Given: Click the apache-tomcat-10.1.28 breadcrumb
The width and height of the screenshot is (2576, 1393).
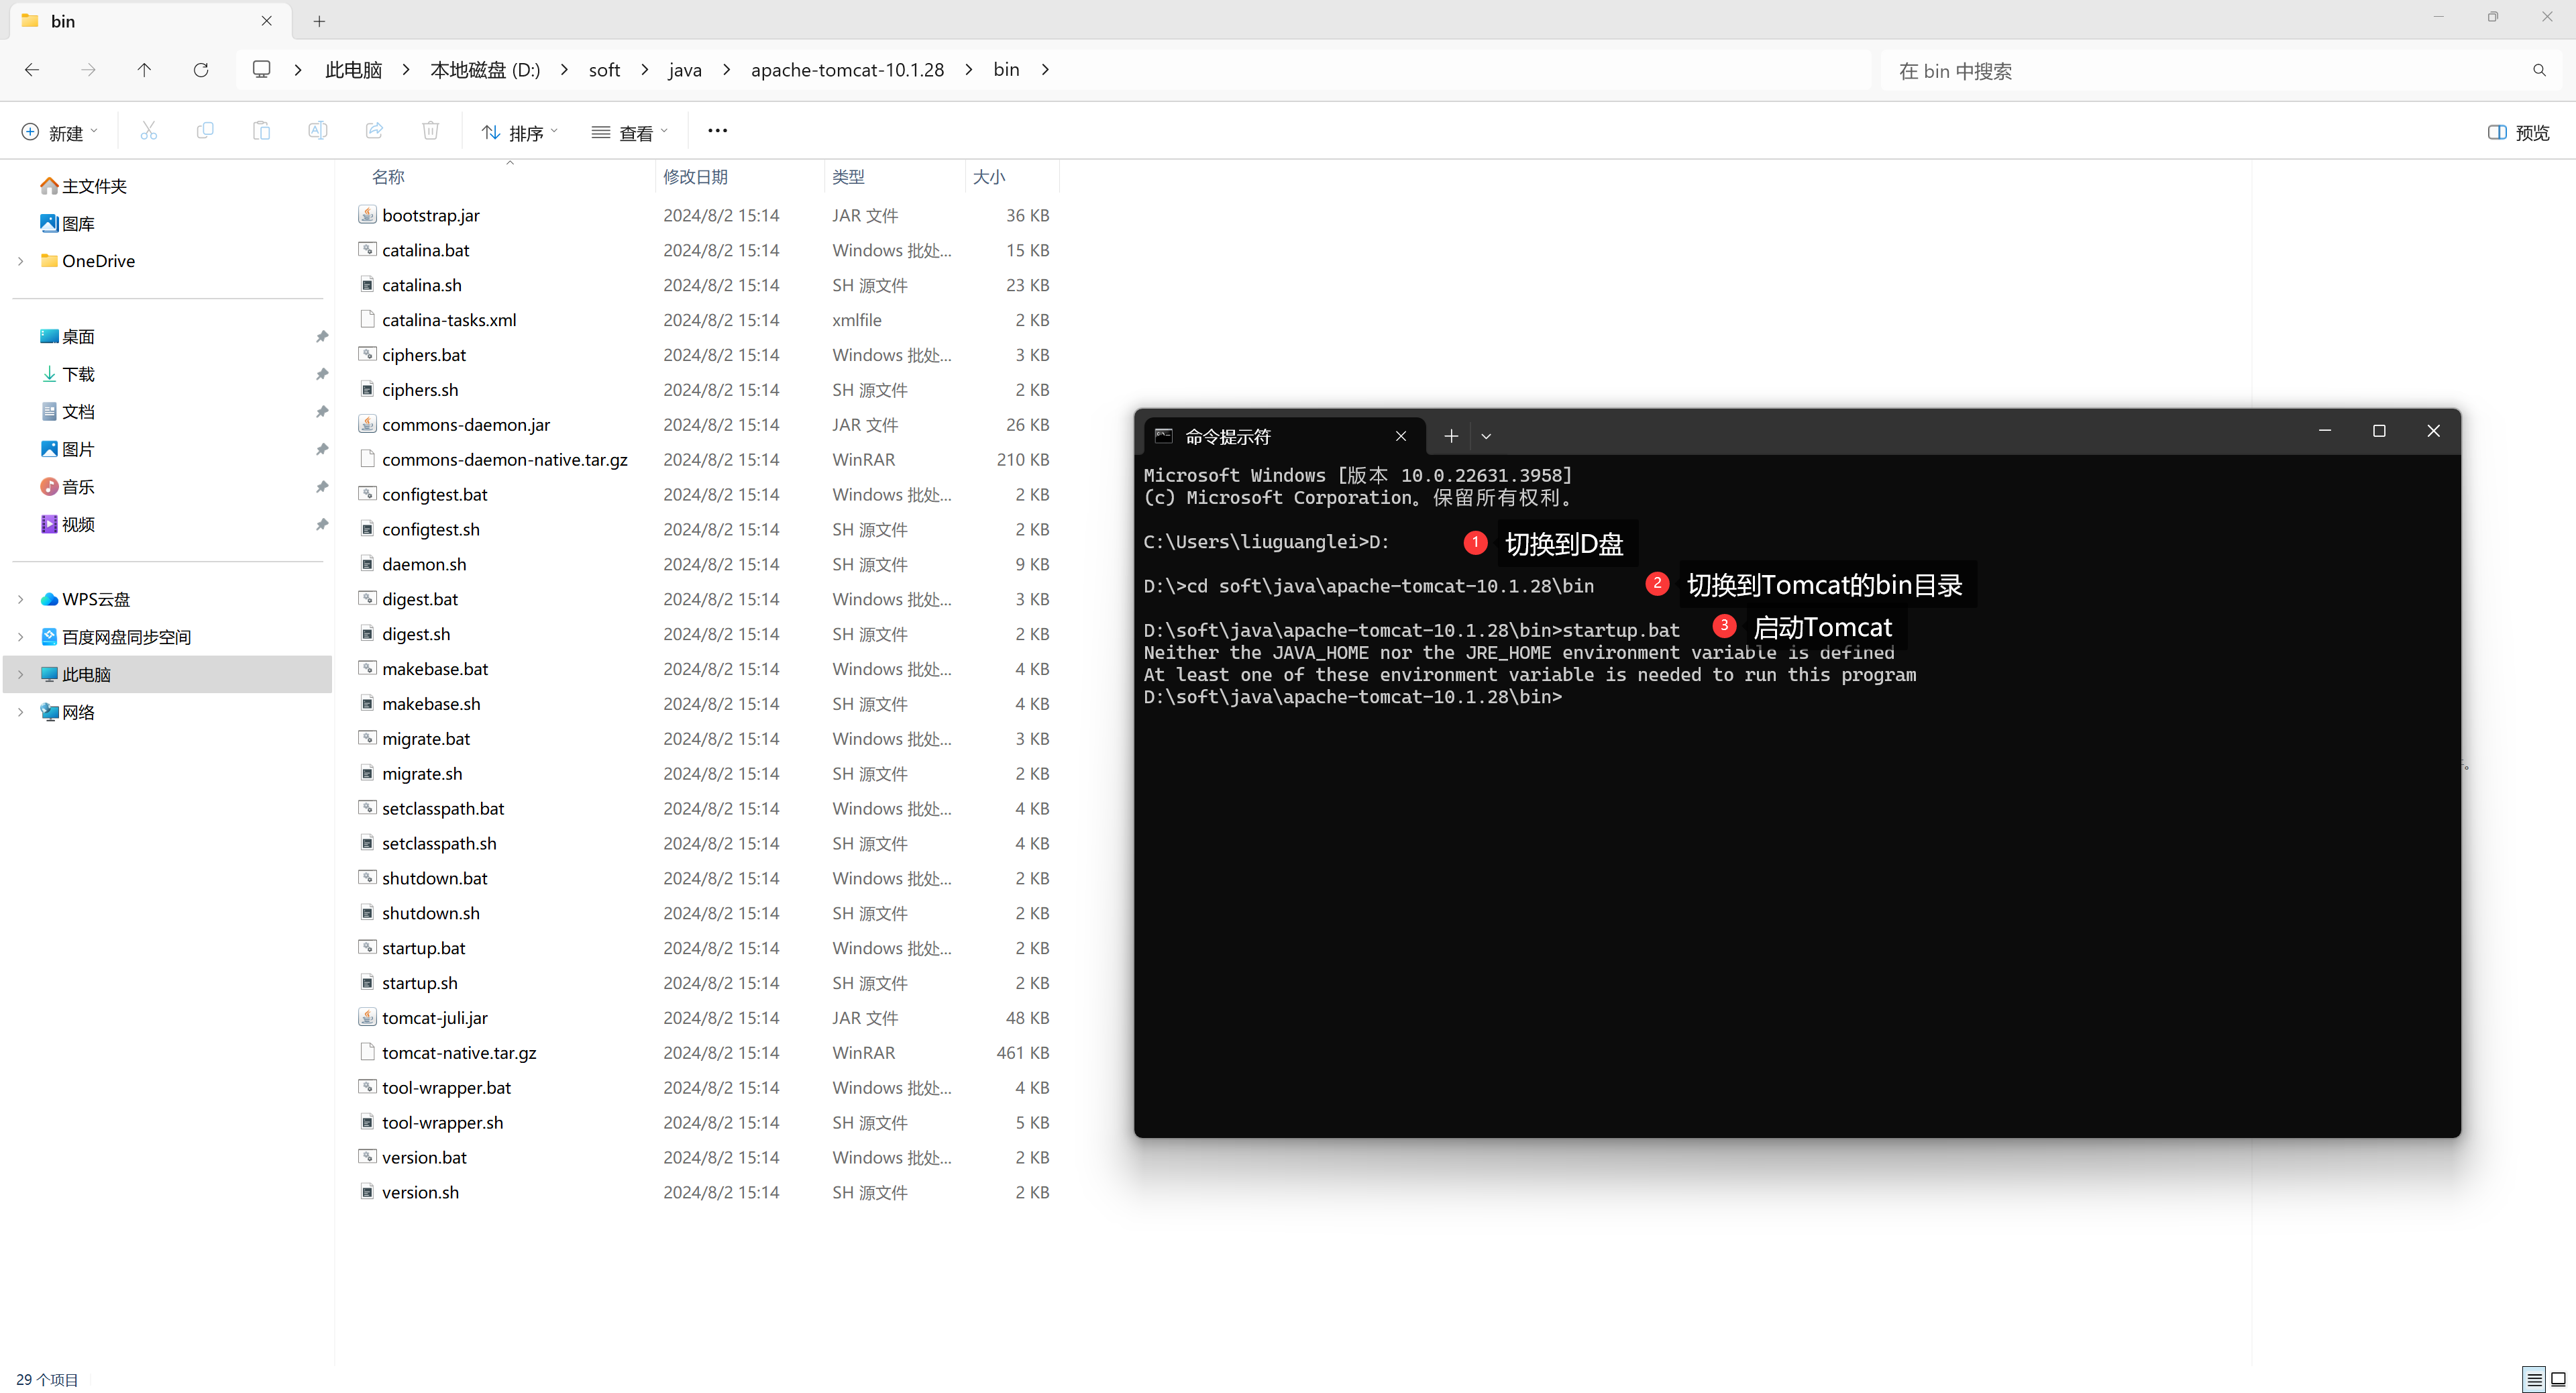Looking at the screenshot, I should (847, 70).
